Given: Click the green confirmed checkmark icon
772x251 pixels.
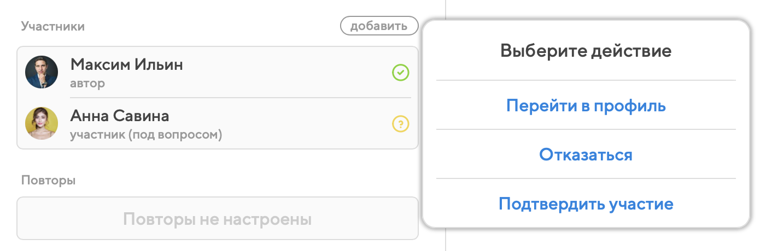Looking at the screenshot, I should tap(401, 73).
